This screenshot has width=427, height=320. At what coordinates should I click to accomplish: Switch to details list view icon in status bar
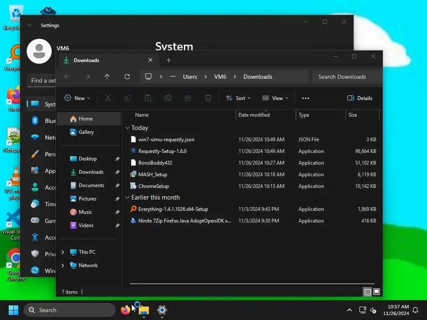[368, 292]
